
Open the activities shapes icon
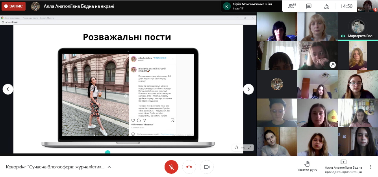click(x=327, y=6)
